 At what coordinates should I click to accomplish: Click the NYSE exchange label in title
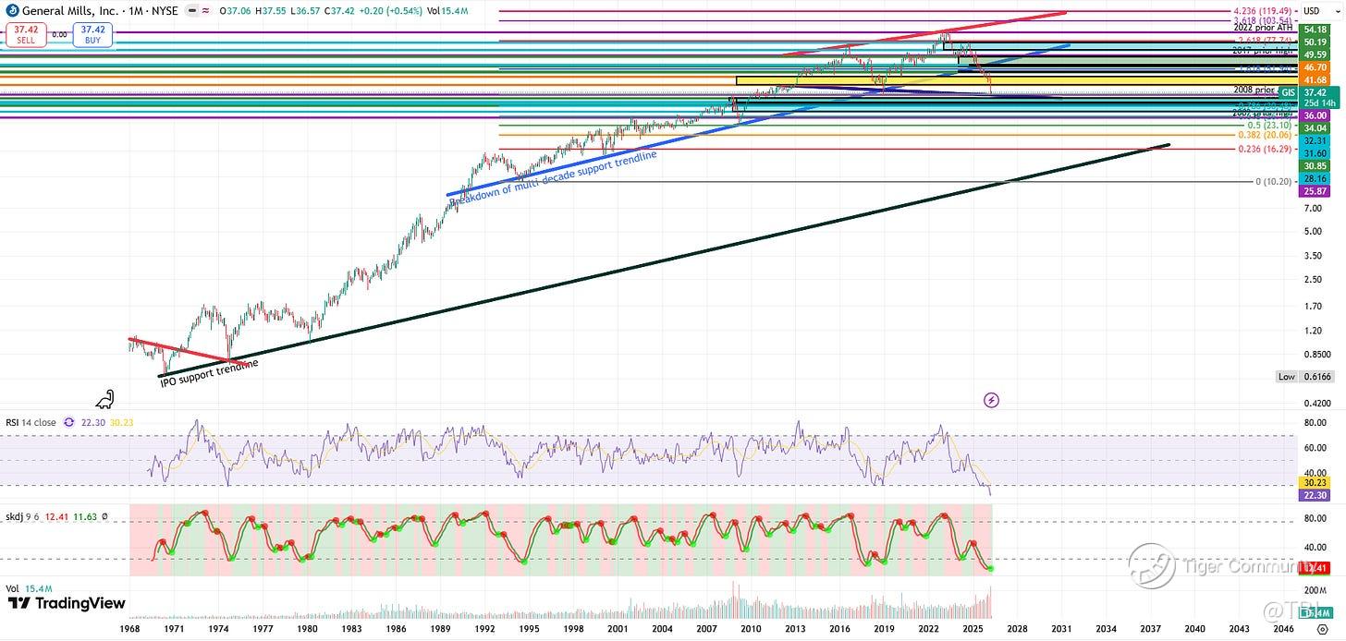pos(164,11)
